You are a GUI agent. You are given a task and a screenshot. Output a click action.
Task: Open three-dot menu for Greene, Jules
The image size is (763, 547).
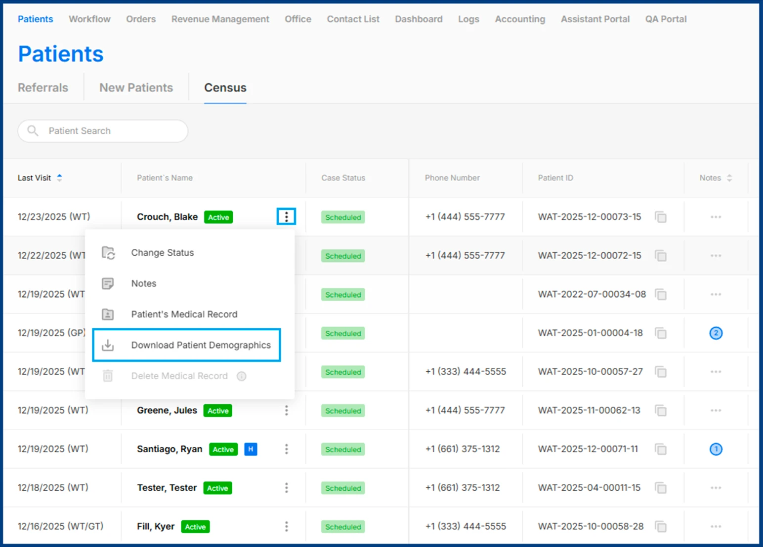pyautogui.click(x=286, y=411)
